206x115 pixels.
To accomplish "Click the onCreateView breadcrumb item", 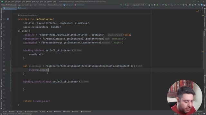I will coord(80,5).
